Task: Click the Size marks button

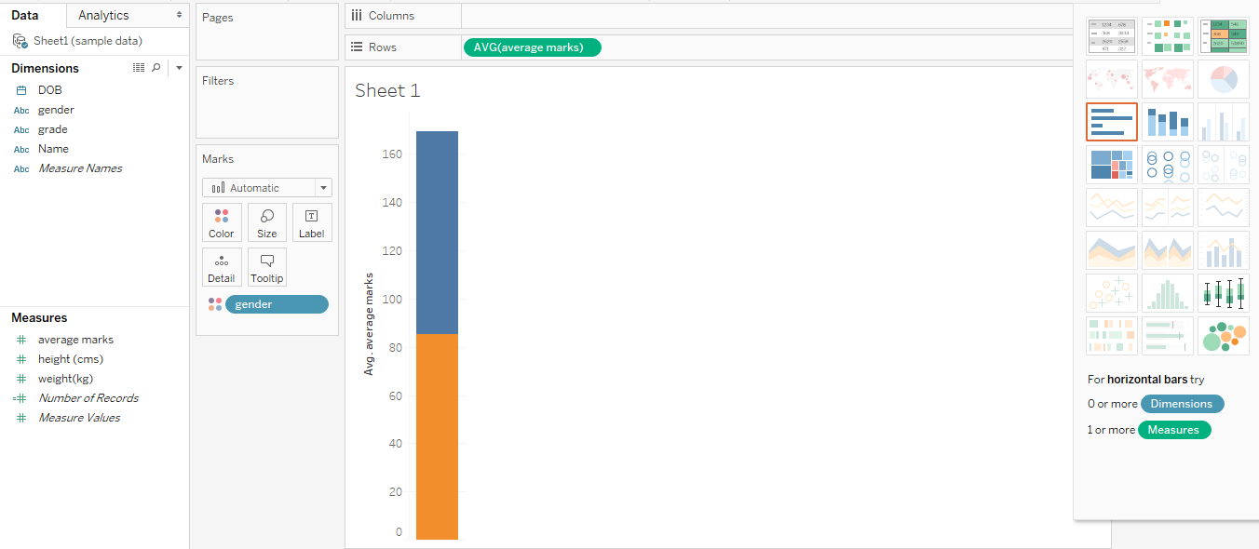Action: click(267, 223)
